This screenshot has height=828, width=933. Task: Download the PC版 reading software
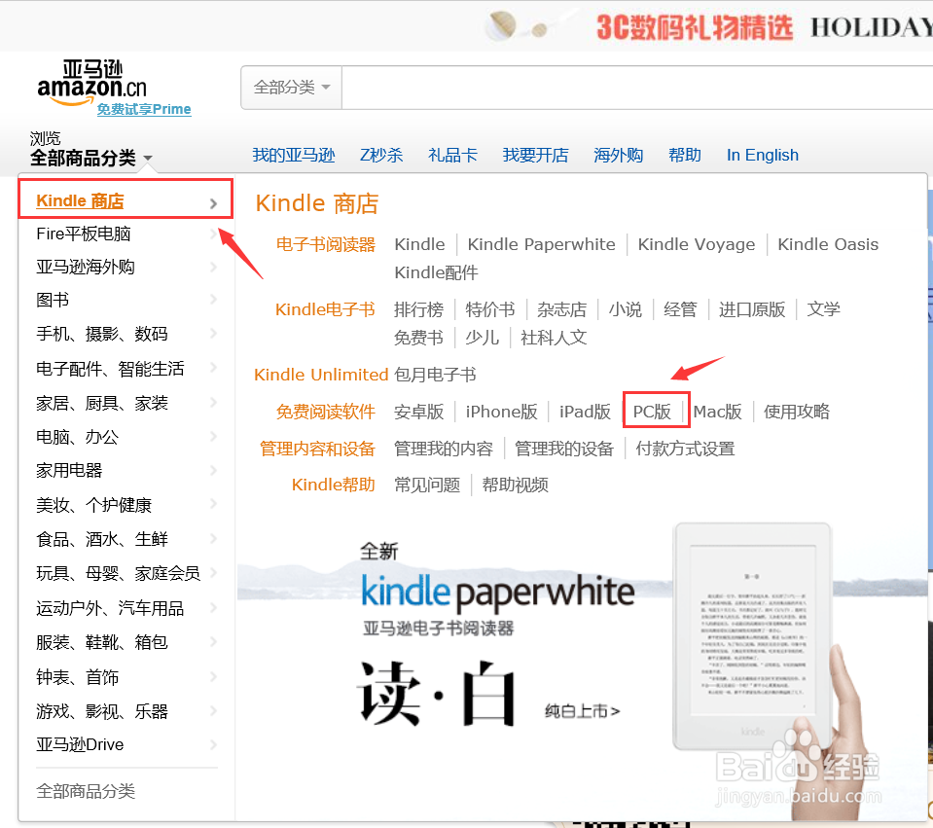point(652,412)
